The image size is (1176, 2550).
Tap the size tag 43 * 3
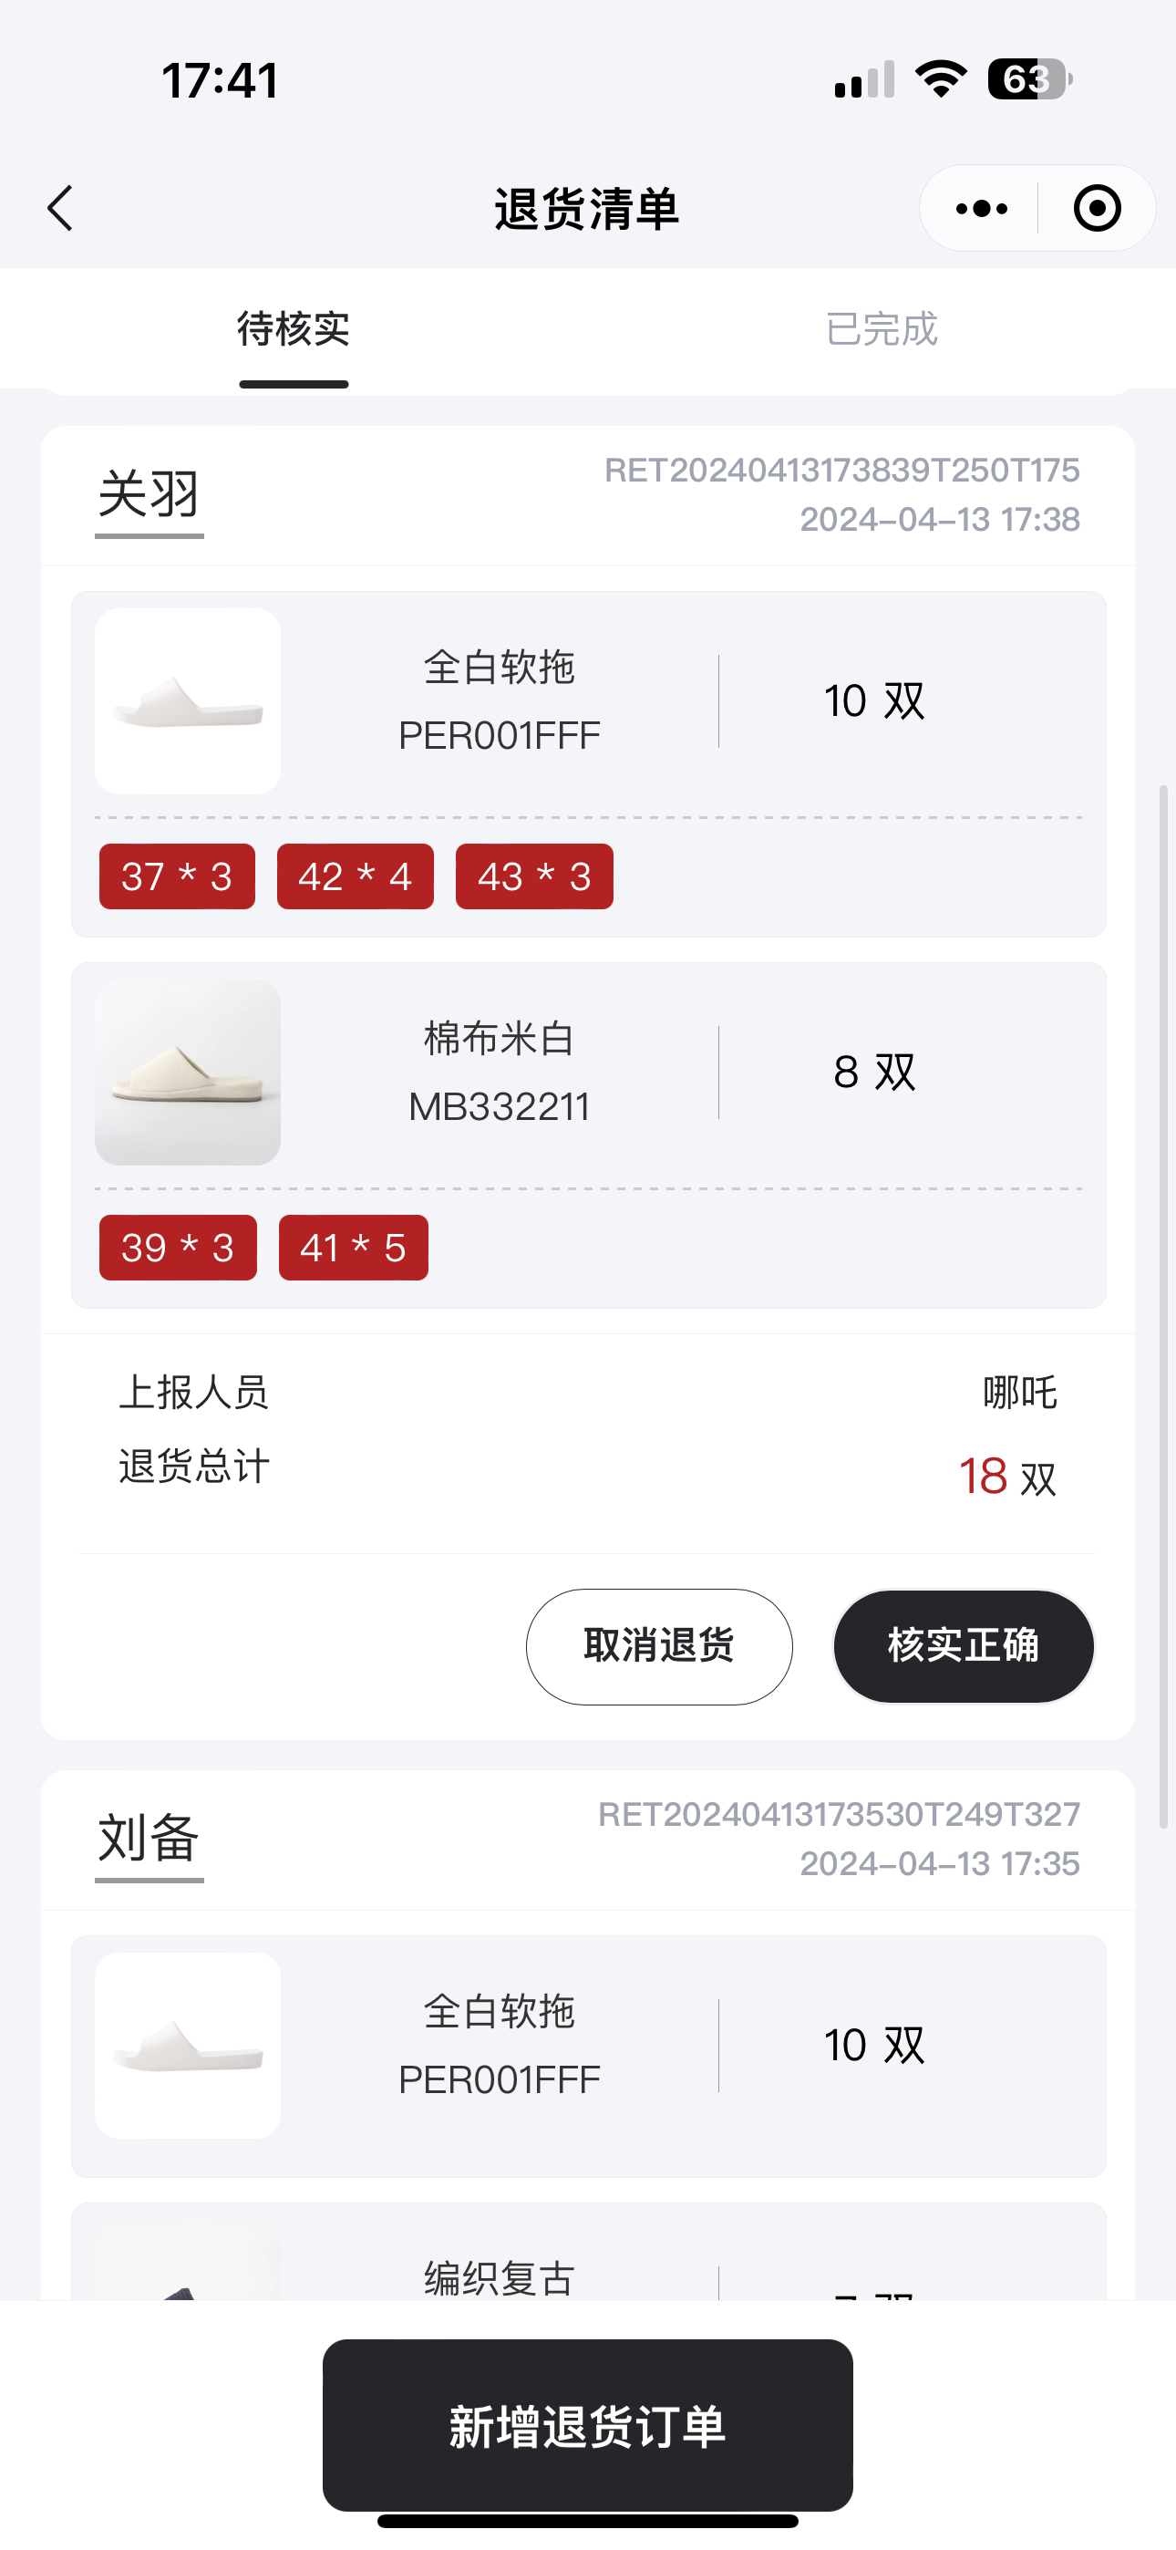tap(534, 877)
